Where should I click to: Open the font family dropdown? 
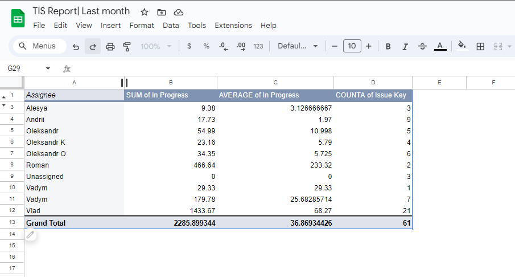pyautogui.click(x=298, y=46)
